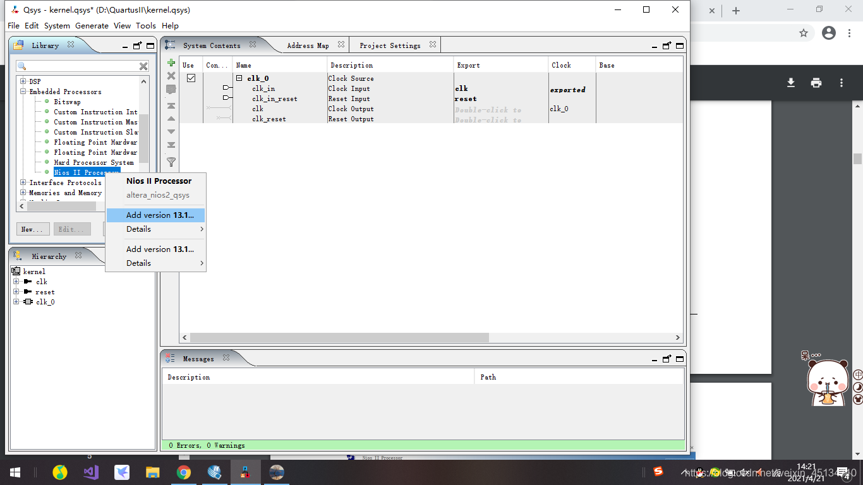Click the funnel Filter icon

171,162
